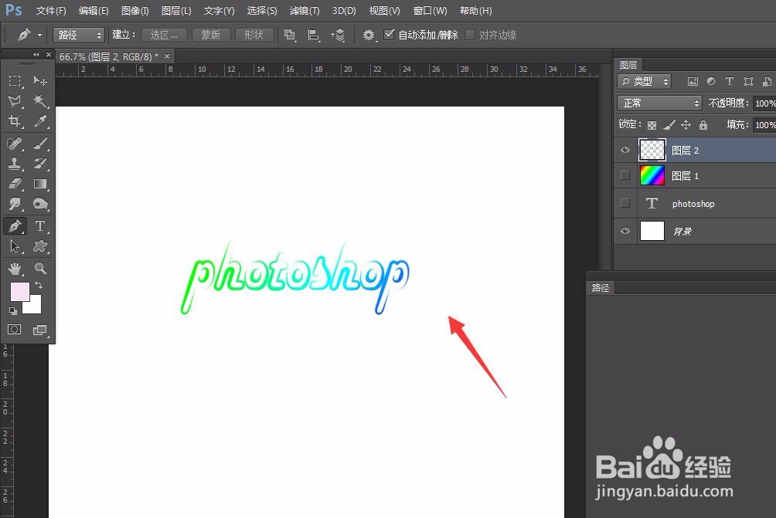Select the Path Selection tool

tap(15, 245)
